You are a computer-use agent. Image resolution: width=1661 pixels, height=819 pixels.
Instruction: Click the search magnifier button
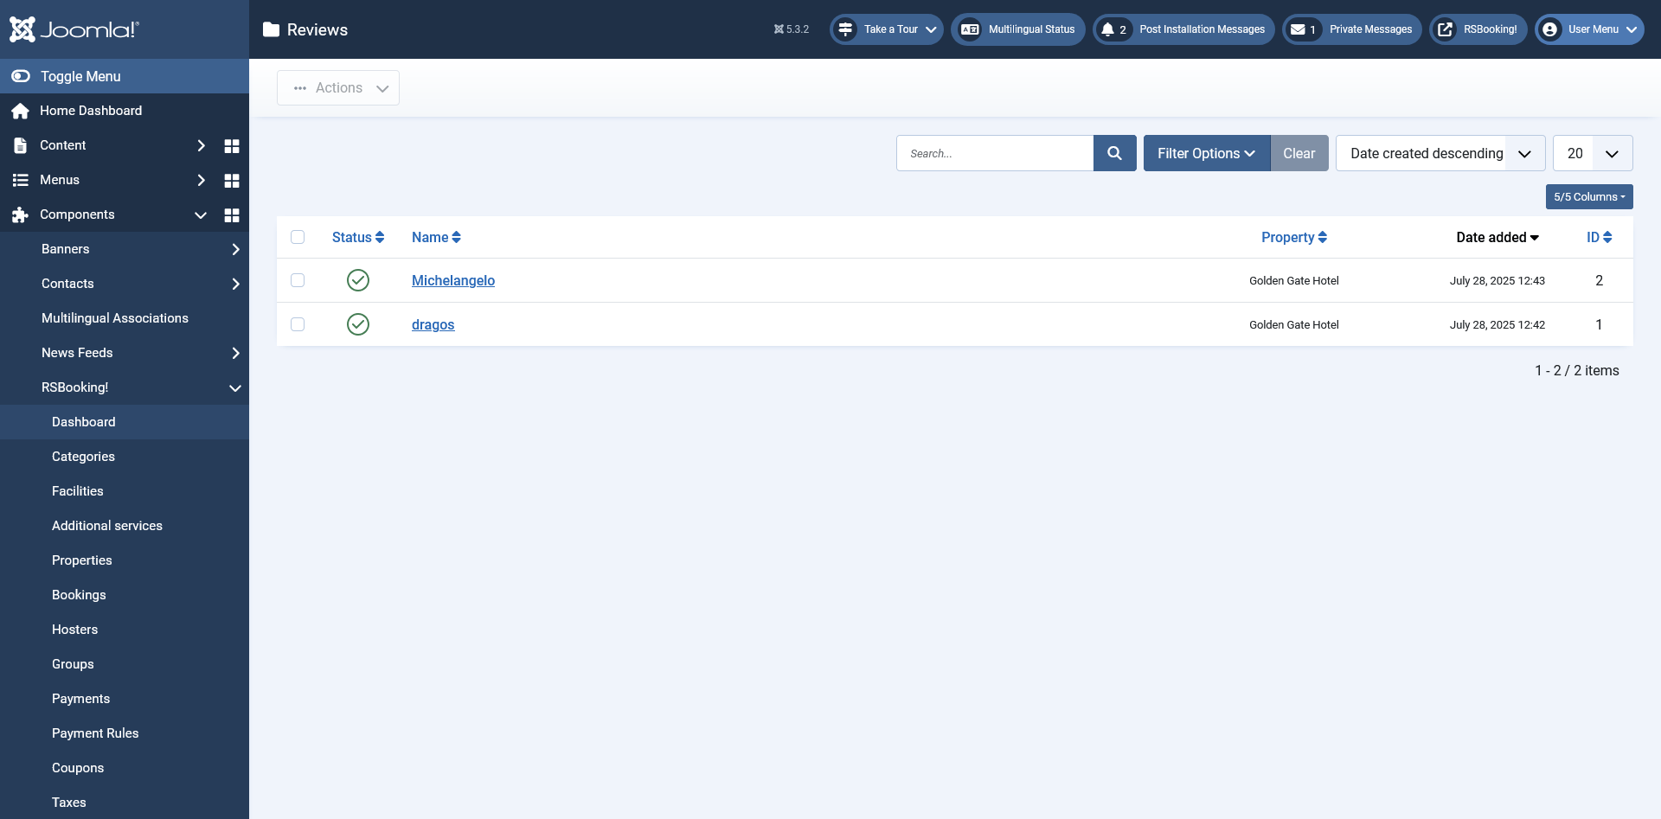(1115, 153)
